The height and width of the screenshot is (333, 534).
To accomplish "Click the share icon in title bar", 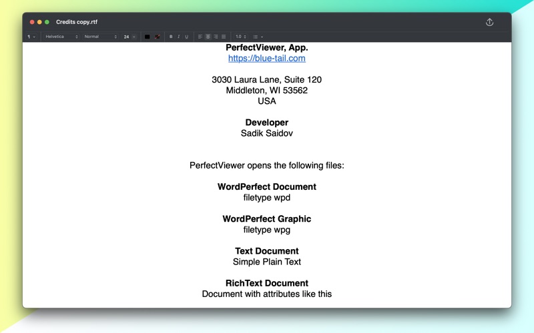I will [489, 22].
